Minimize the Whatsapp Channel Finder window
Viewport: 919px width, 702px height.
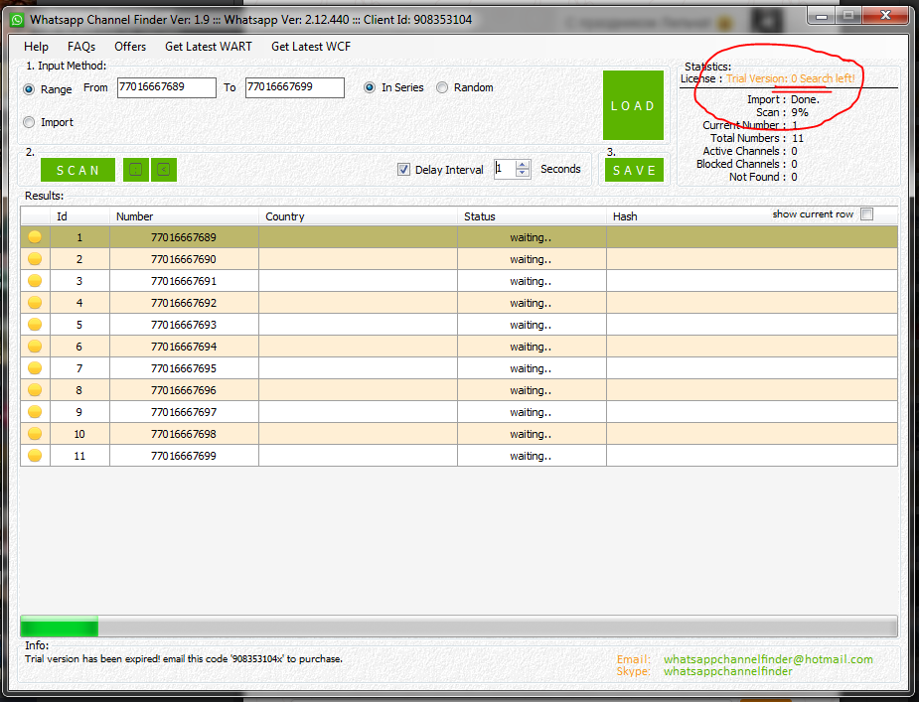point(822,16)
